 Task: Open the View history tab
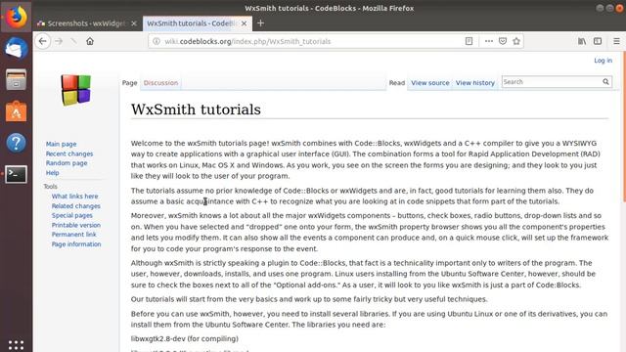click(475, 82)
